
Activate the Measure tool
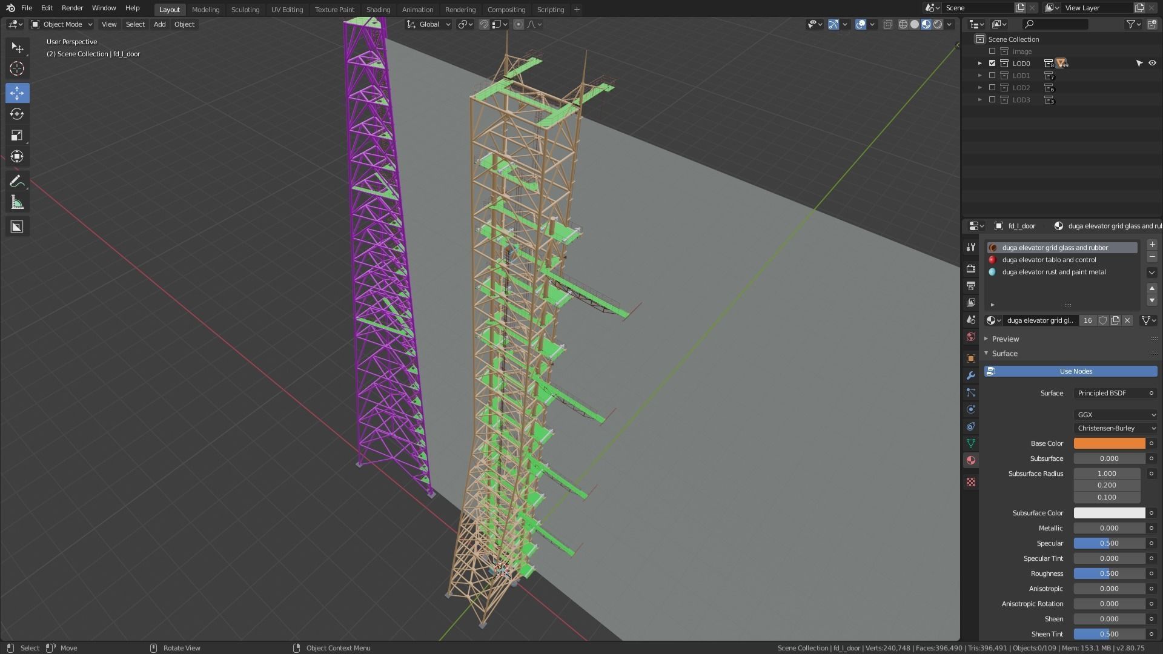tap(17, 203)
